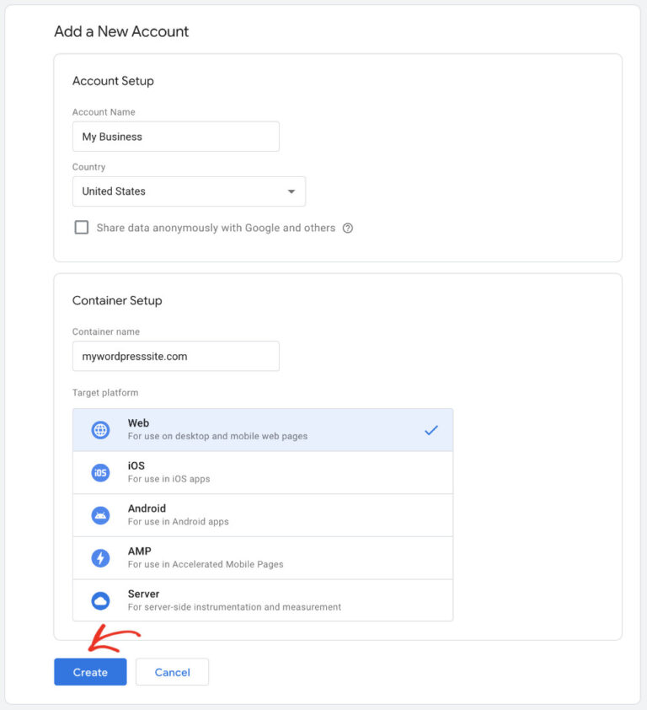647x710 pixels.
Task: Click the Account Name input field
Action: pos(175,136)
